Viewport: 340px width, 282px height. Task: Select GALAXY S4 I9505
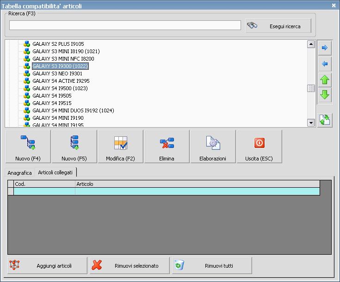tap(52, 96)
